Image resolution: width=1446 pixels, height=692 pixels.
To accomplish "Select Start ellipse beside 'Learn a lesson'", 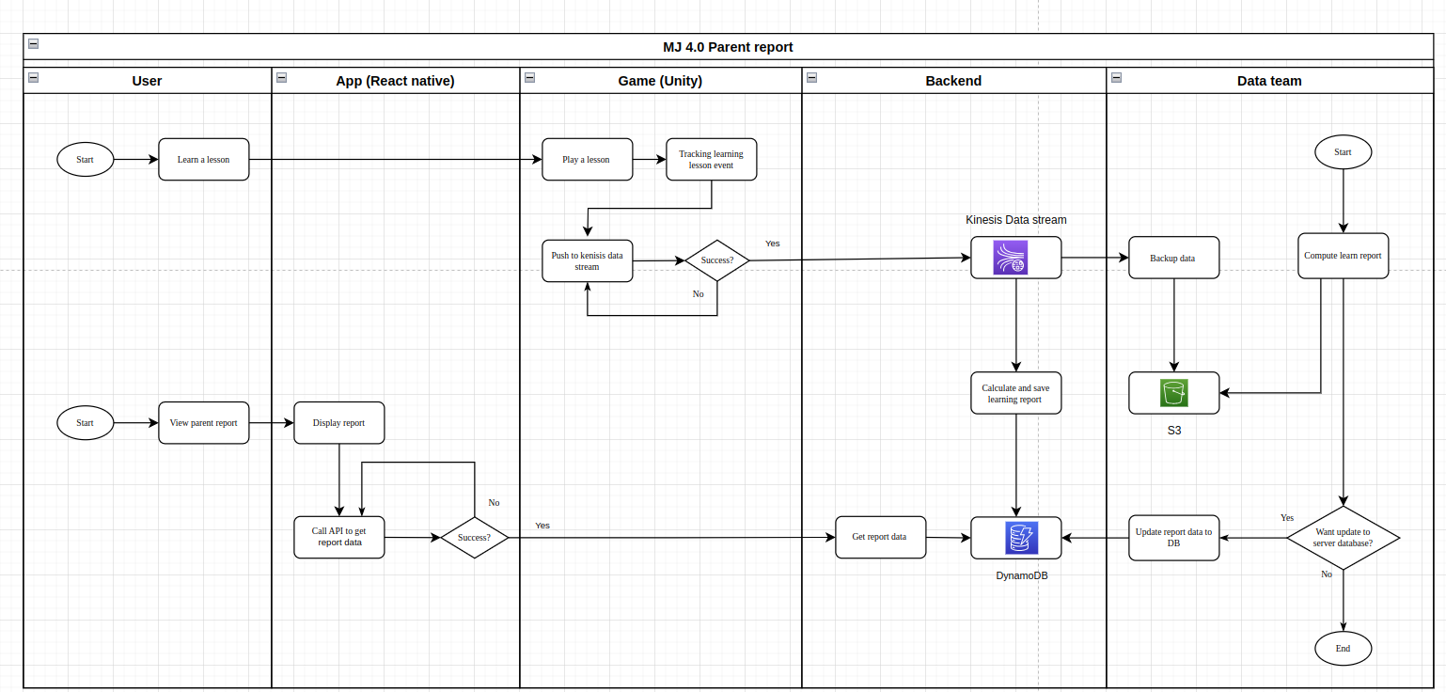I will [86, 160].
